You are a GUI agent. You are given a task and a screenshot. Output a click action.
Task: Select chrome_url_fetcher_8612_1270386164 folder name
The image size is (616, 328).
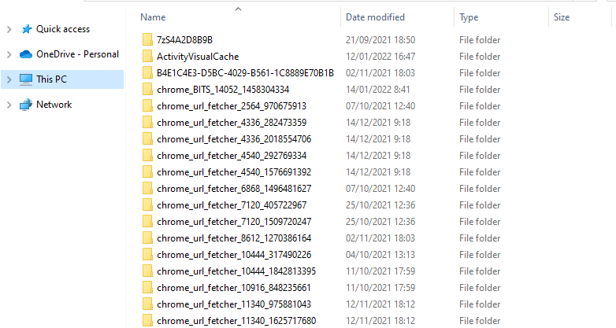tap(234, 238)
